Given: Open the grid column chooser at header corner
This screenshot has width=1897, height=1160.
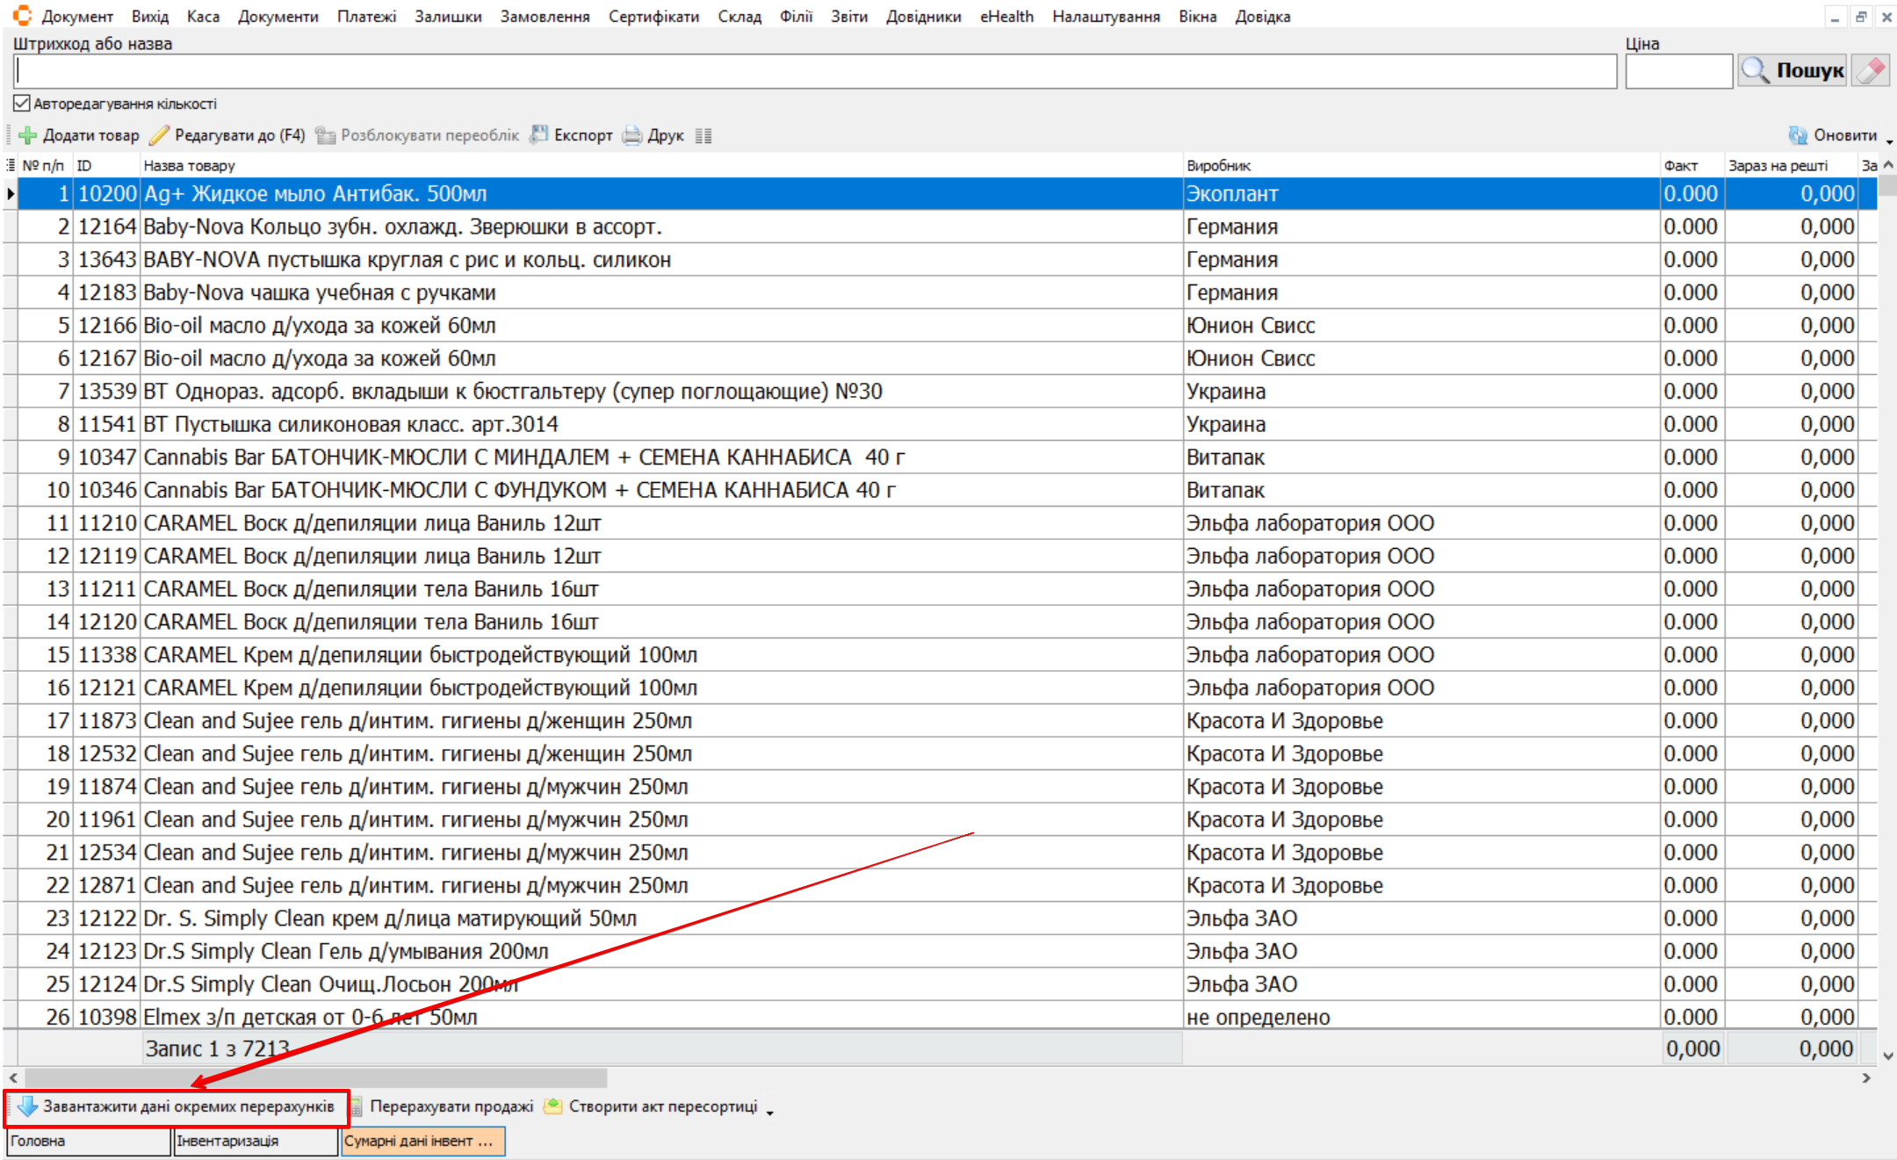Looking at the screenshot, I should (x=11, y=165).
